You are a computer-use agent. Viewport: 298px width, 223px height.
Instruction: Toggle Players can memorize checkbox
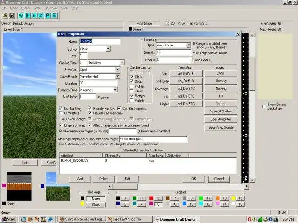(x=90, y=113)
